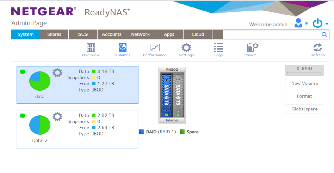Click the search magnifier icon

click(324, 34)
